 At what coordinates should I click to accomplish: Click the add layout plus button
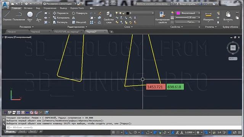pyautogui.click(x=41, y=132)
